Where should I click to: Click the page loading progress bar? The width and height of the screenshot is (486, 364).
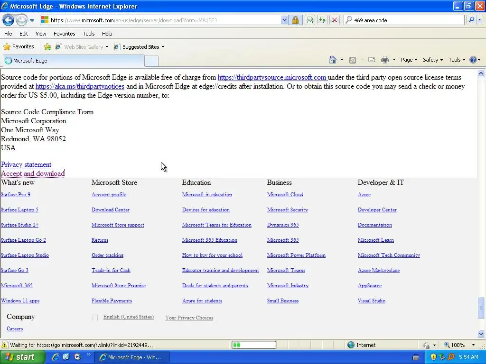pyautogui.click(x=254, y=345)
